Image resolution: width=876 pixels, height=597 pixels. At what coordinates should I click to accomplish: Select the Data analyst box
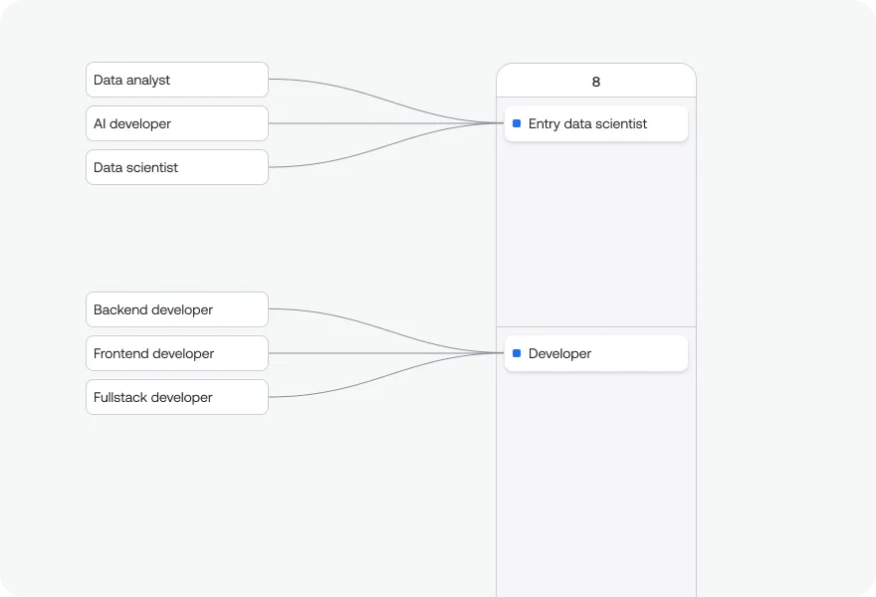(177, 80)
